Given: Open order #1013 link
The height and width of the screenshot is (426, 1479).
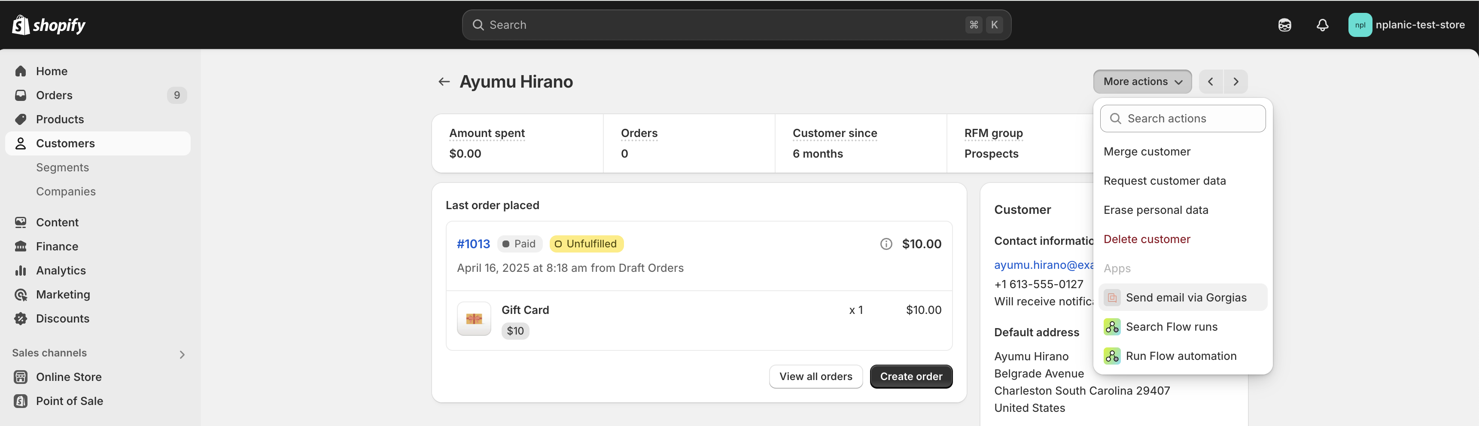Looking at the screenshot, I should point(473,244).
